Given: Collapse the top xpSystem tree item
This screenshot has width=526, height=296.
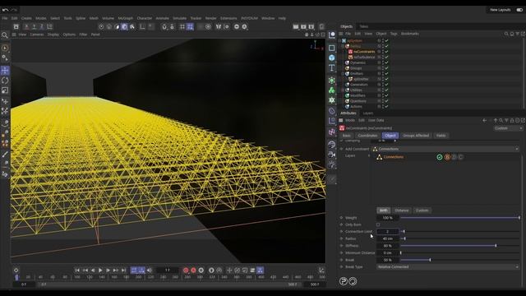Looking at the screenshot, I should (339, 40).
